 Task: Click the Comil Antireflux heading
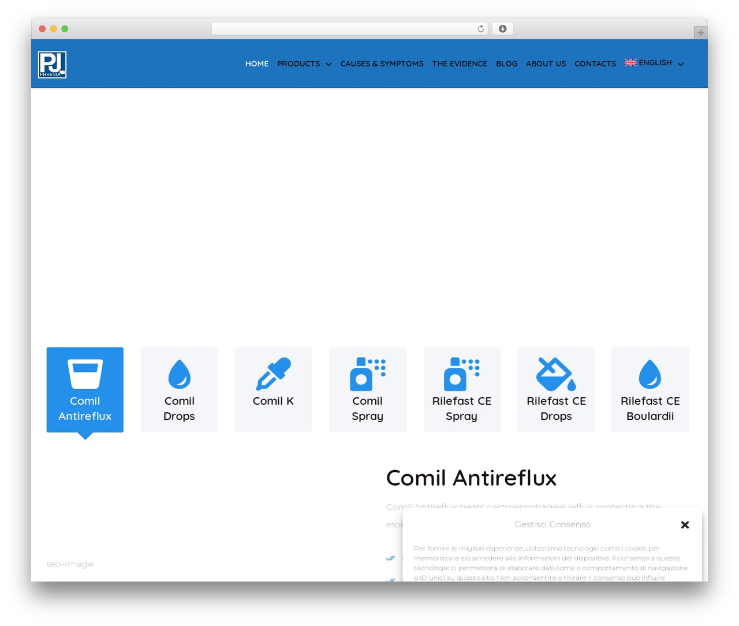pos(471,478)
